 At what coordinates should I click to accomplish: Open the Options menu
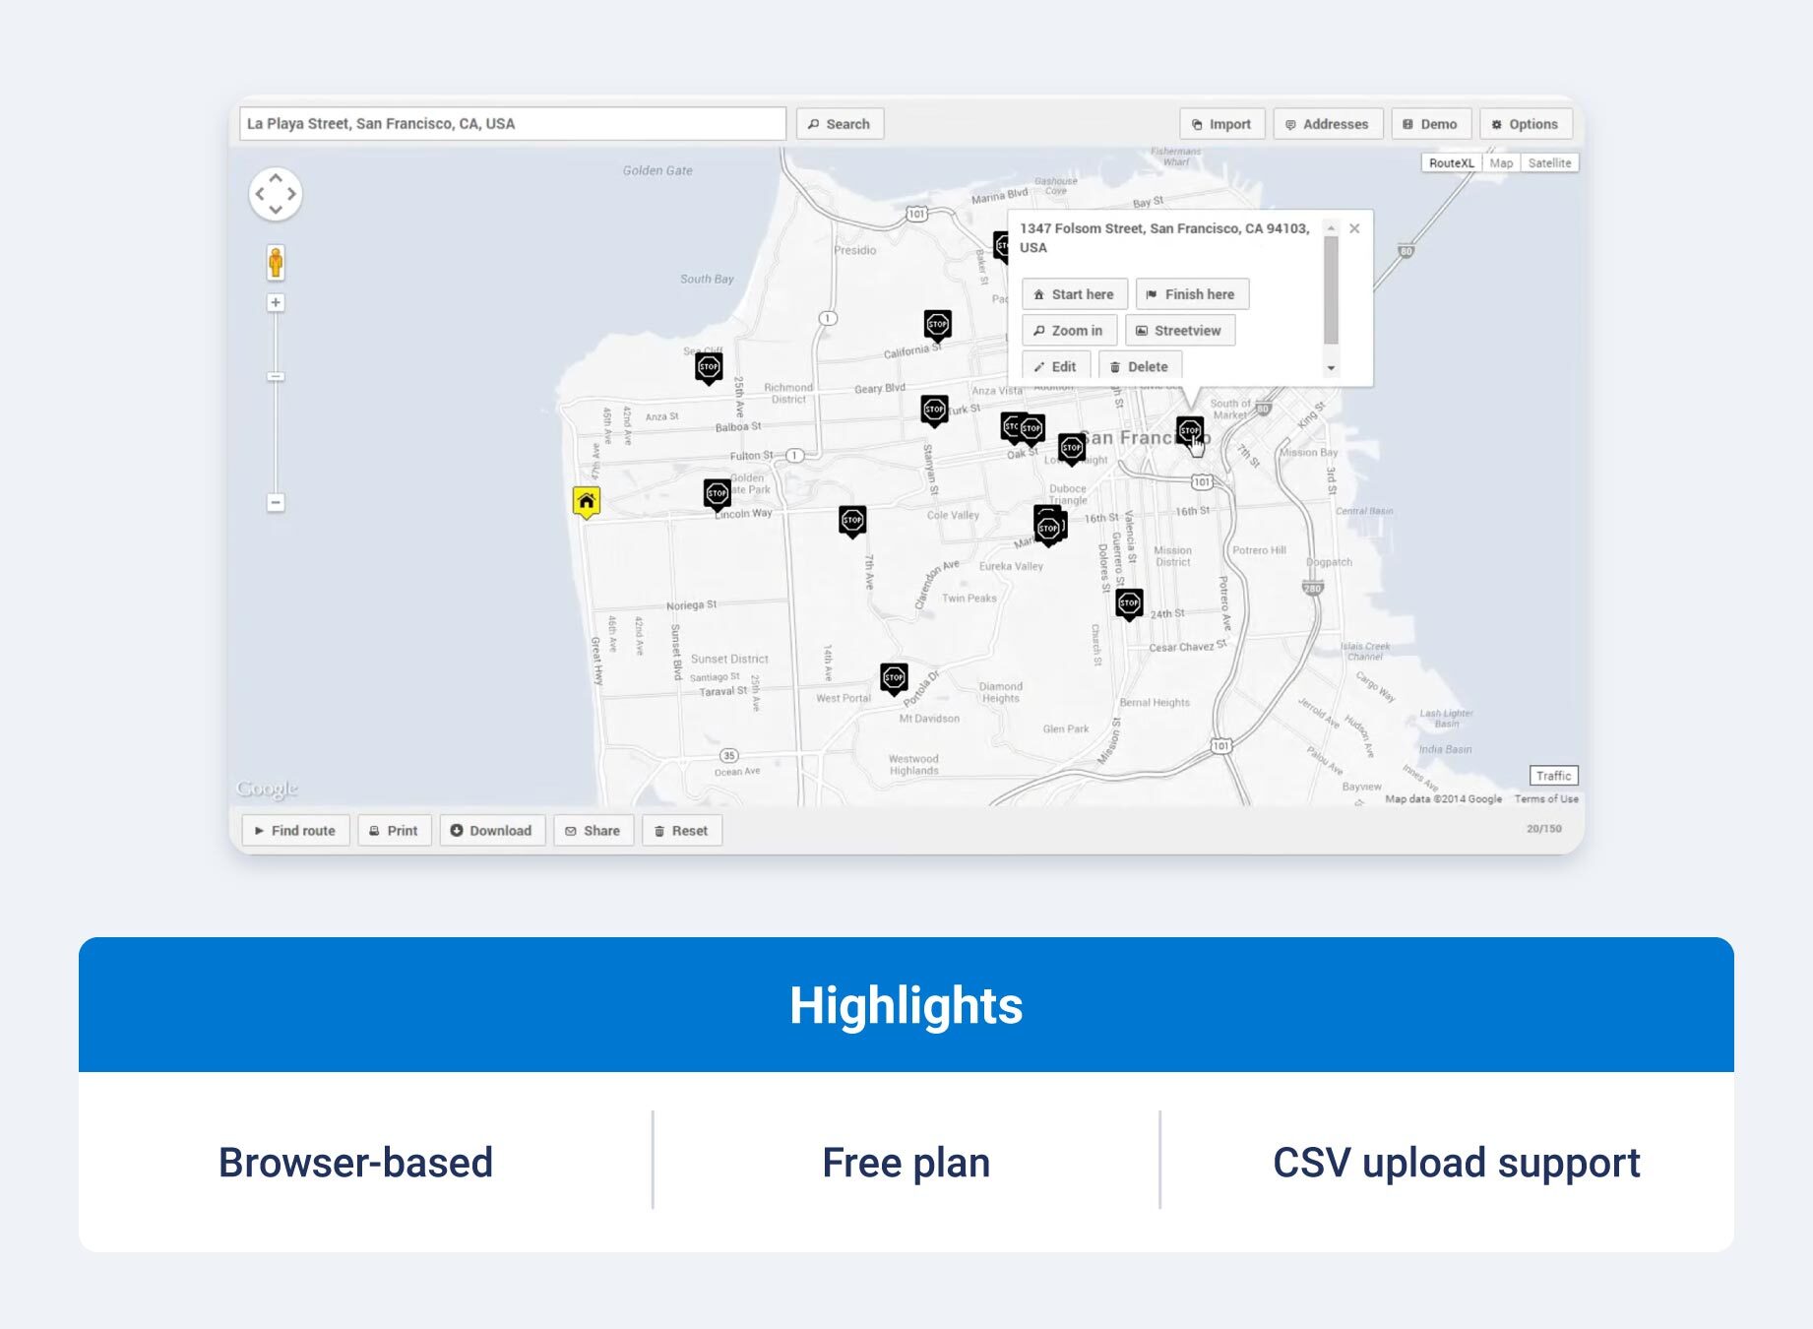(1526, 124)
